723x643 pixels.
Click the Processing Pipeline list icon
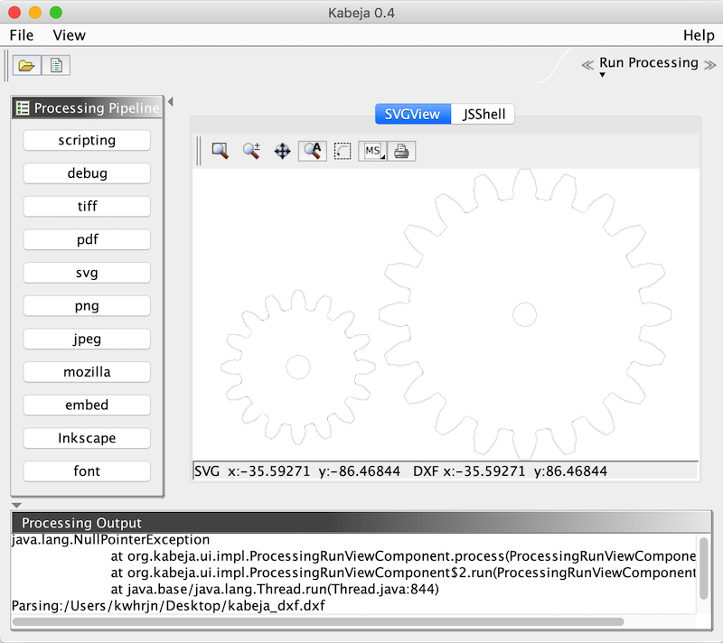(x=22, y=107)
